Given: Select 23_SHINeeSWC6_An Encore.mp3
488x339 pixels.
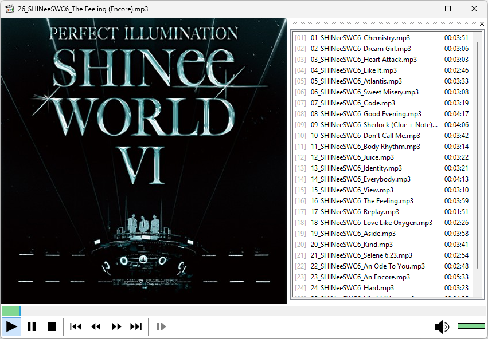Looking at the screenshot, I should click(382, 277).
